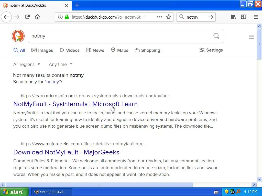Click the orange magnifier tray icon

tap(238, 192)
